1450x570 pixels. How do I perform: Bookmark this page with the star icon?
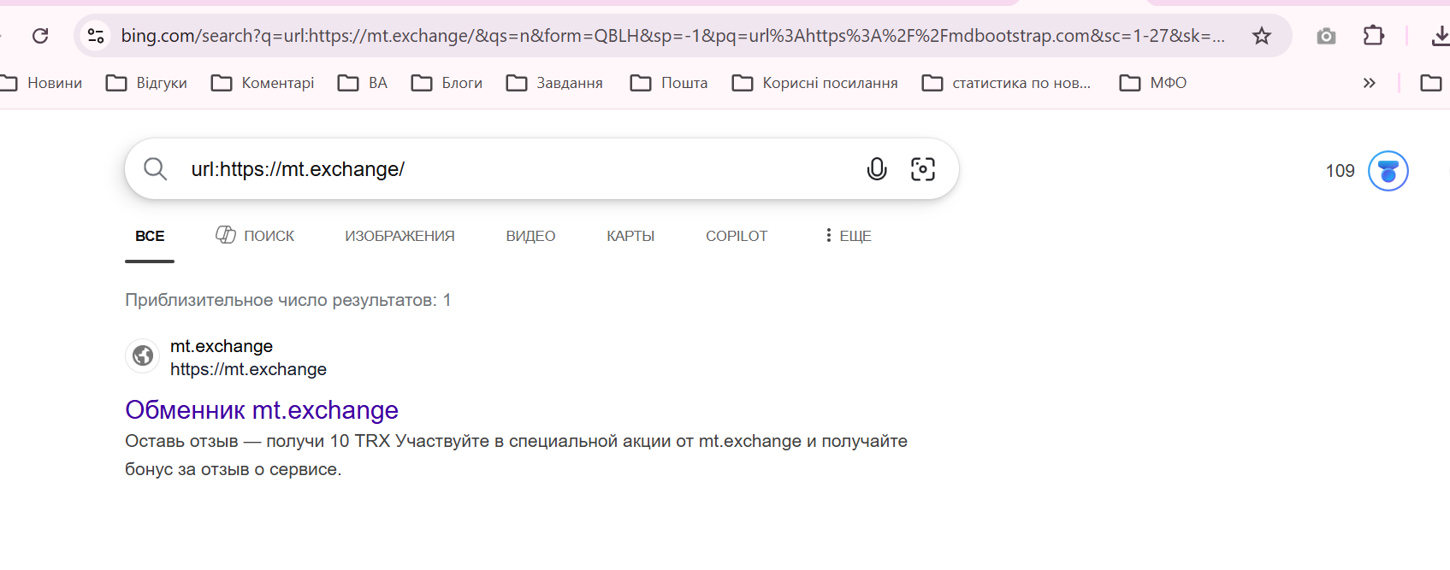[x=1262, y=36]
